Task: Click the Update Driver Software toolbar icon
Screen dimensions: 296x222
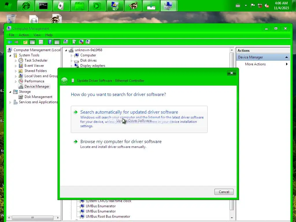Action: pyautogui.click(x=74, y=42)
